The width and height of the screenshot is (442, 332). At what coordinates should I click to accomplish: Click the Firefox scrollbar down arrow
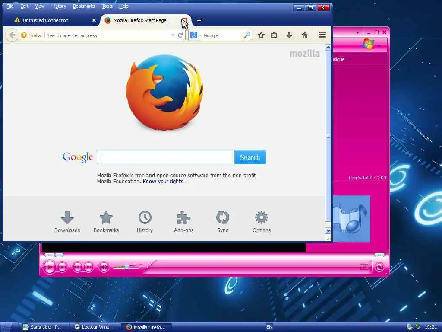[x=328, y=231]
